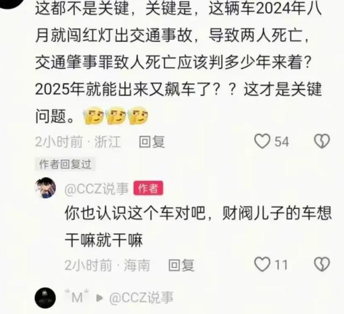Click 回复 under the Zhejiang comment
344x314 pixels.
[152, 141]
